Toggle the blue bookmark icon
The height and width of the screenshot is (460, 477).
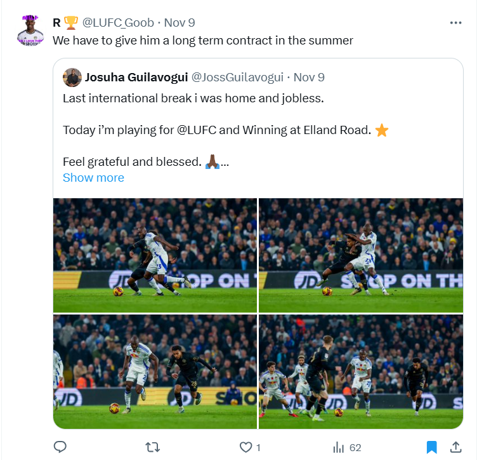(x=432, y=447)
